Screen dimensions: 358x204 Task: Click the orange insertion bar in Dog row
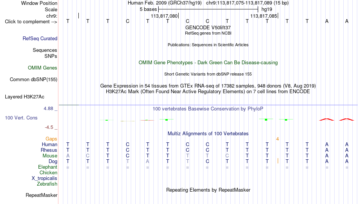click(278, 161)
